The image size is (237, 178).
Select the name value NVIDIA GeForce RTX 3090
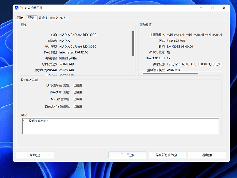click(78, 35)
